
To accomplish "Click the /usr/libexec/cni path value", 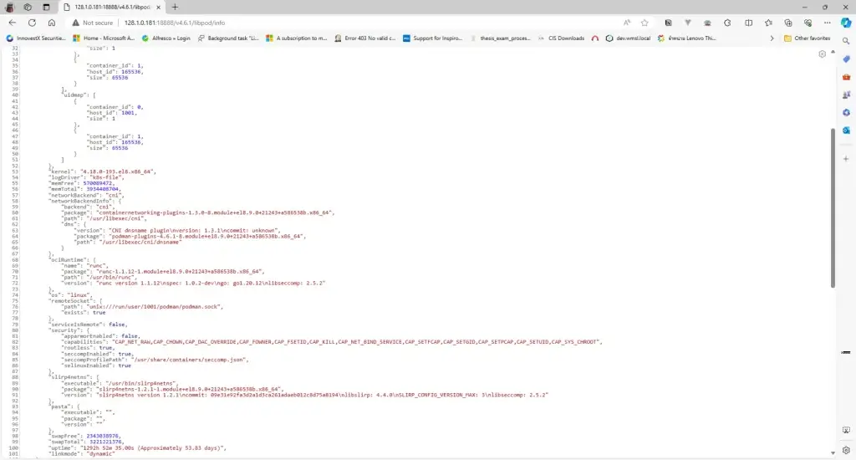I will pos(115,218).
